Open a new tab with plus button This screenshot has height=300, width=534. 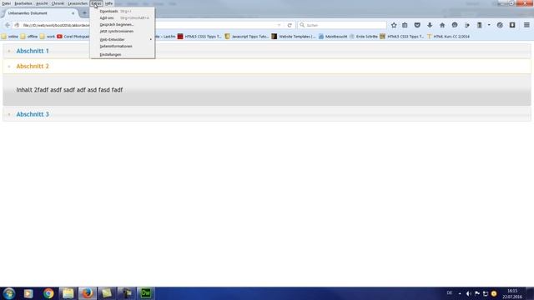[84, 13]
